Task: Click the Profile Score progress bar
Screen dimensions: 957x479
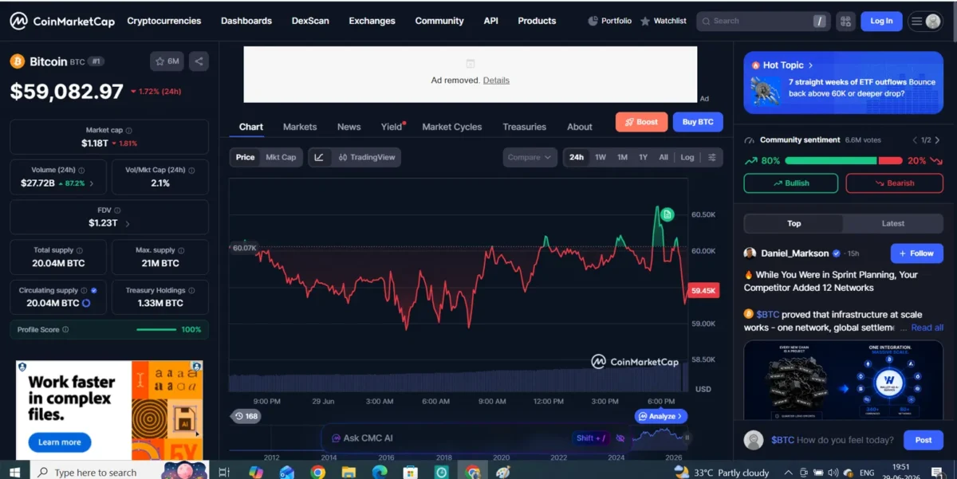Action: (x=156, y=329)
